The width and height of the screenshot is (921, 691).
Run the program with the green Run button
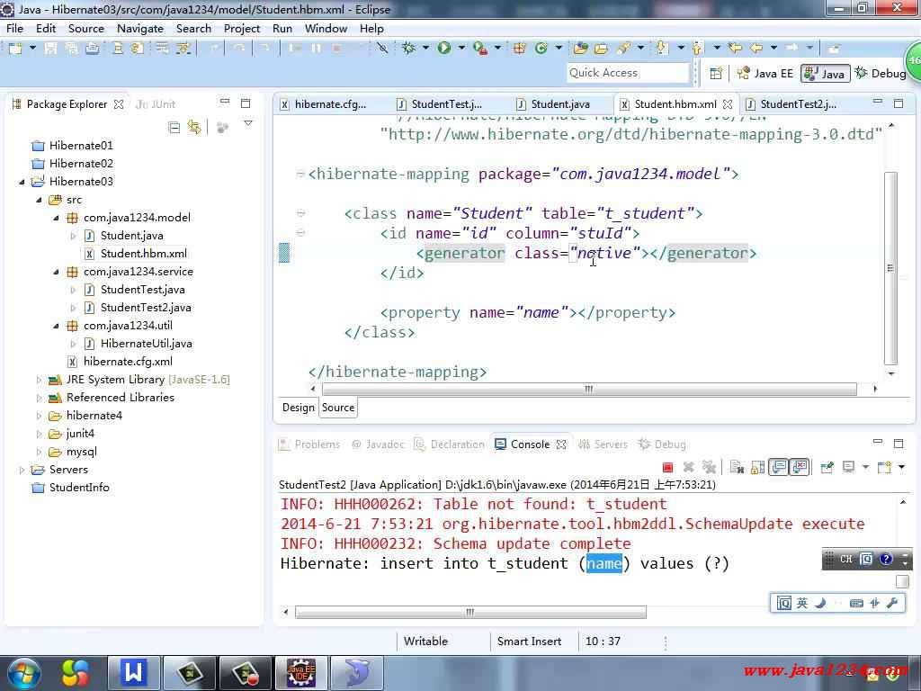444,49
